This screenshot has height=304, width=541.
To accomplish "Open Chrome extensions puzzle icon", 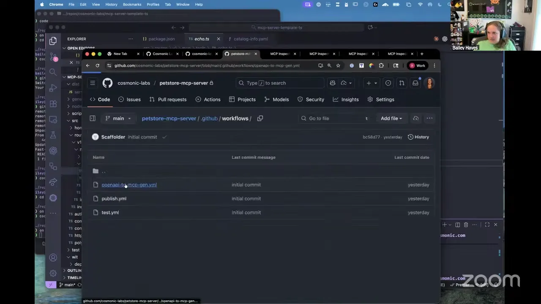I will 381,65.
